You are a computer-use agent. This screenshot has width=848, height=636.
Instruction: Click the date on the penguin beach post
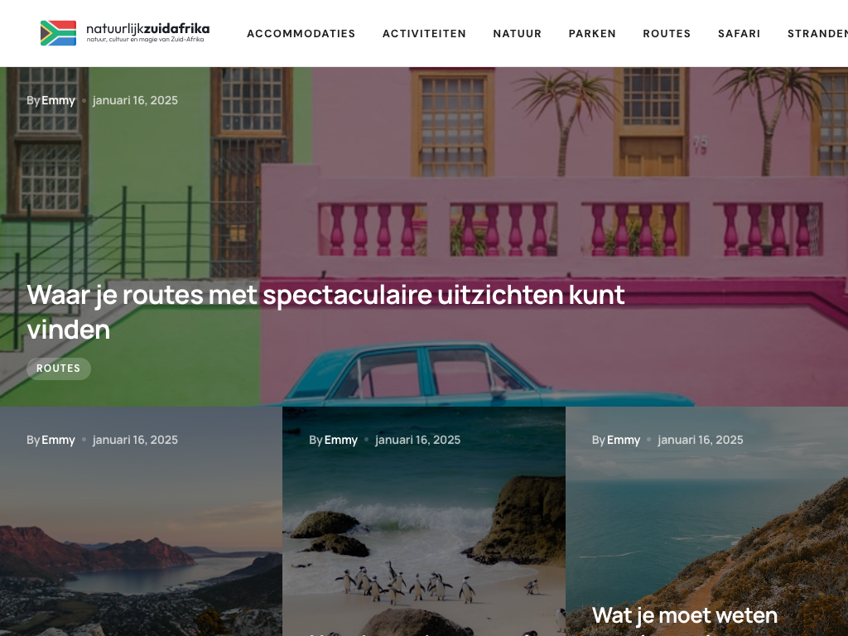(x=417, y=440)
